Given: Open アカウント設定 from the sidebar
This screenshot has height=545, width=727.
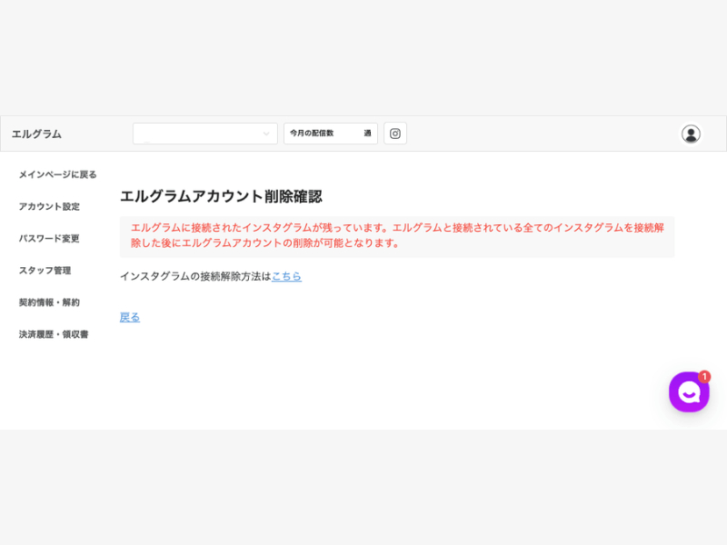Looking at the screenshot, I should 49,207.
